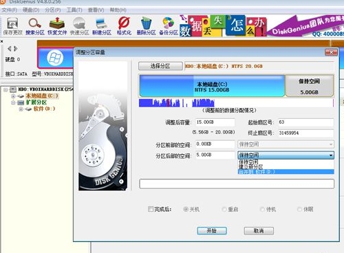Click the 分区后部的空间 input field
The height and width of the screenshot is (253, 344).
215,155
